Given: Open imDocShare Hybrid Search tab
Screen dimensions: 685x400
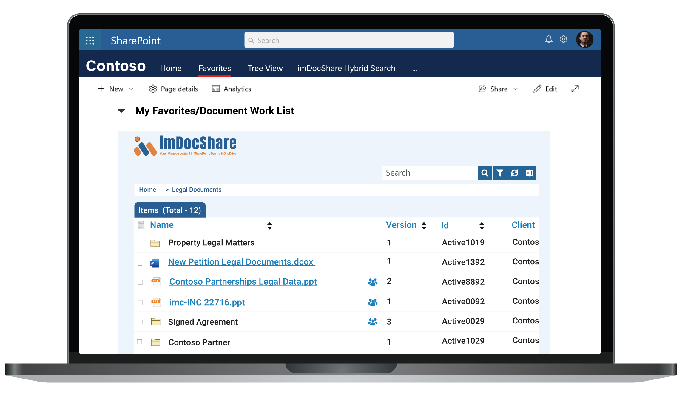Looking at the screenshot, I should click(x=346, y=68).
